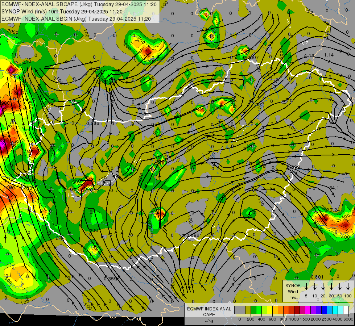Click the 'SYNOP Wind (m/s) 10m' title line
355x326 pixels.
point(62,12)
